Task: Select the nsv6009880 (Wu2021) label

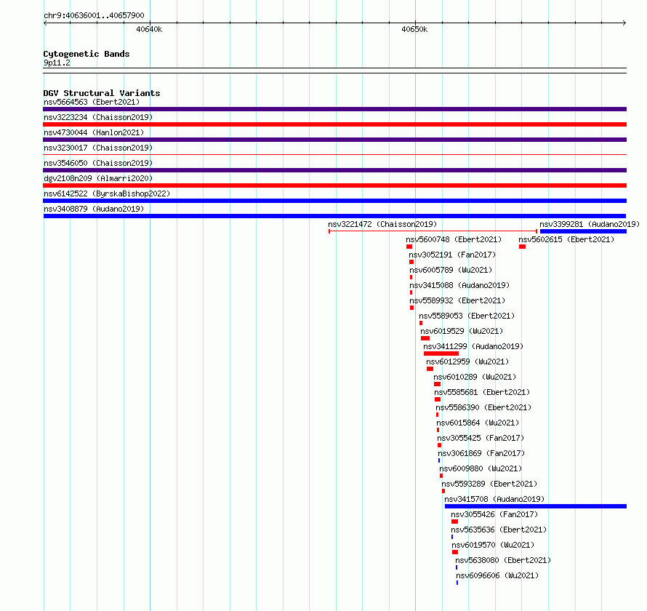Action: pyautogui.click(x=481, y=468)
